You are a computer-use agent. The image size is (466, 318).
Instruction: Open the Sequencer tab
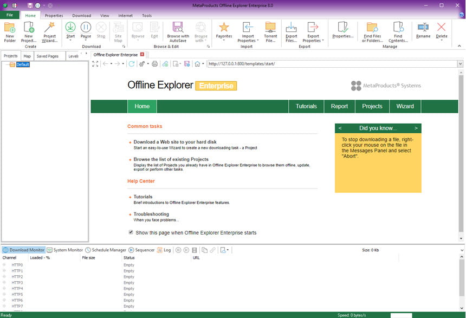[x=141, y=250]
